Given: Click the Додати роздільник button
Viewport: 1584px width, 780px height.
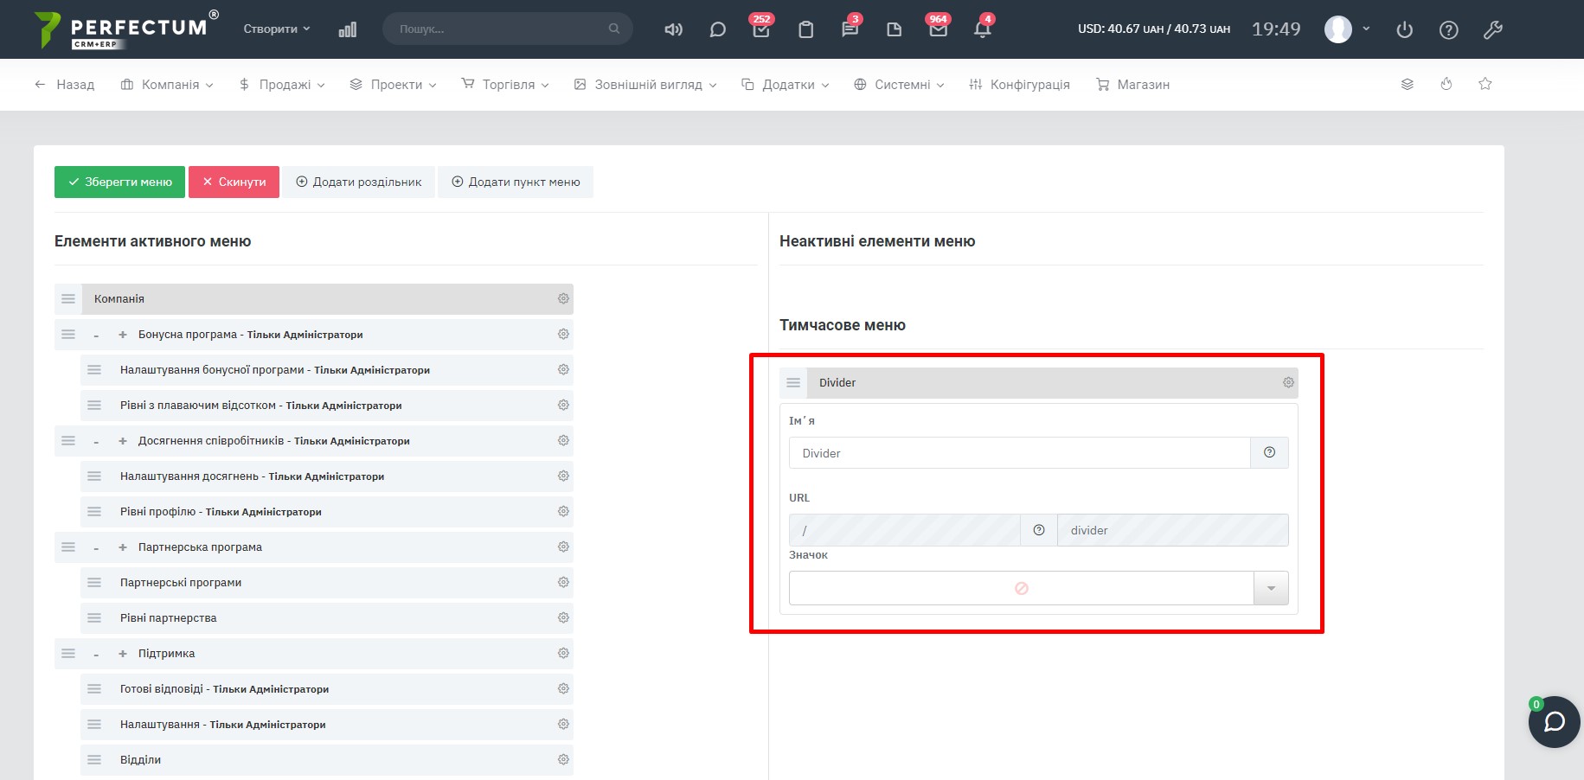Looking at the screenshot, I should [359, 182].
